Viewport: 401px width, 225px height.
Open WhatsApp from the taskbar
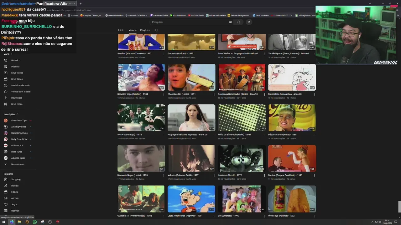35,222
